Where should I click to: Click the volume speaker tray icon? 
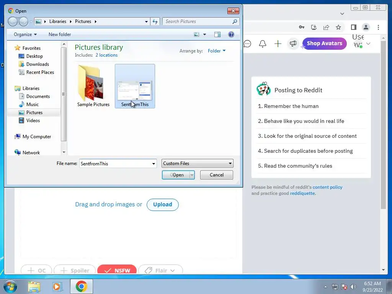coord(353,287)
